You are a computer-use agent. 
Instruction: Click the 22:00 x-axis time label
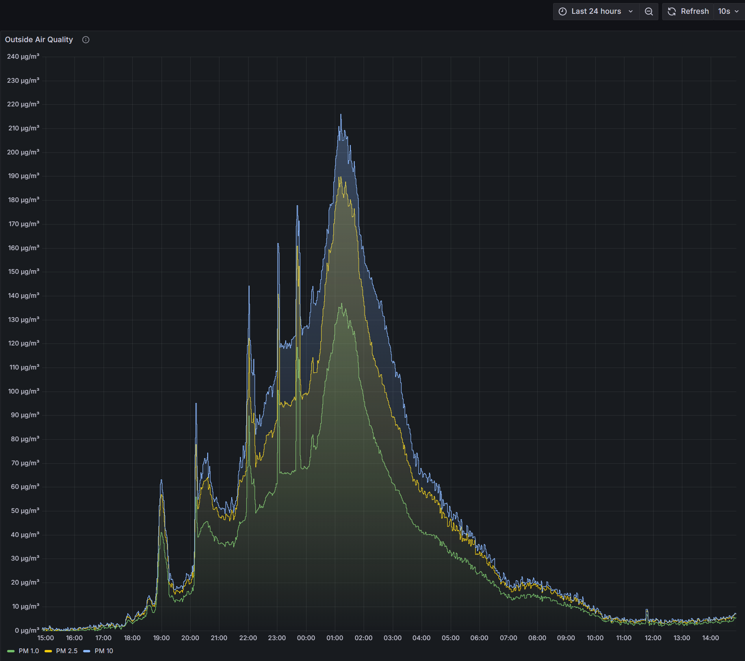click(x=248, y=638)
